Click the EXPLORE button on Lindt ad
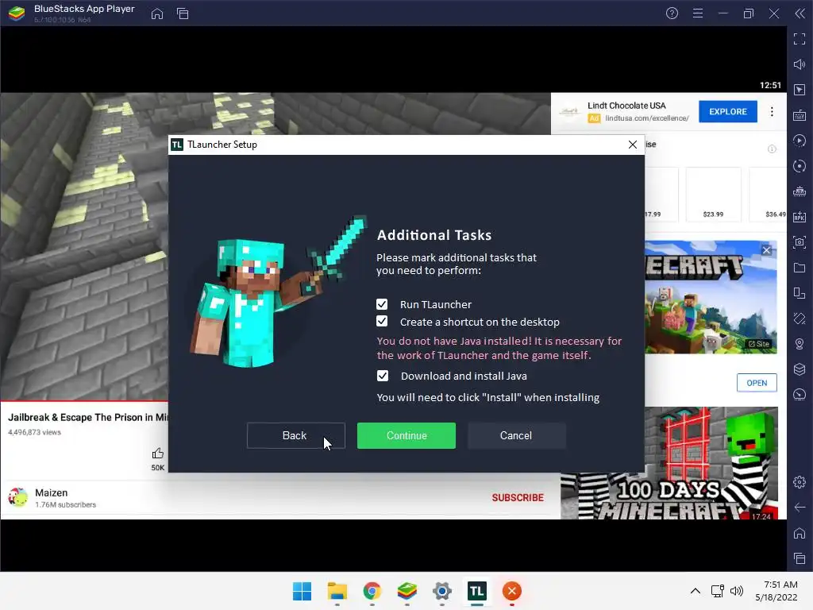 pos(728,111)
